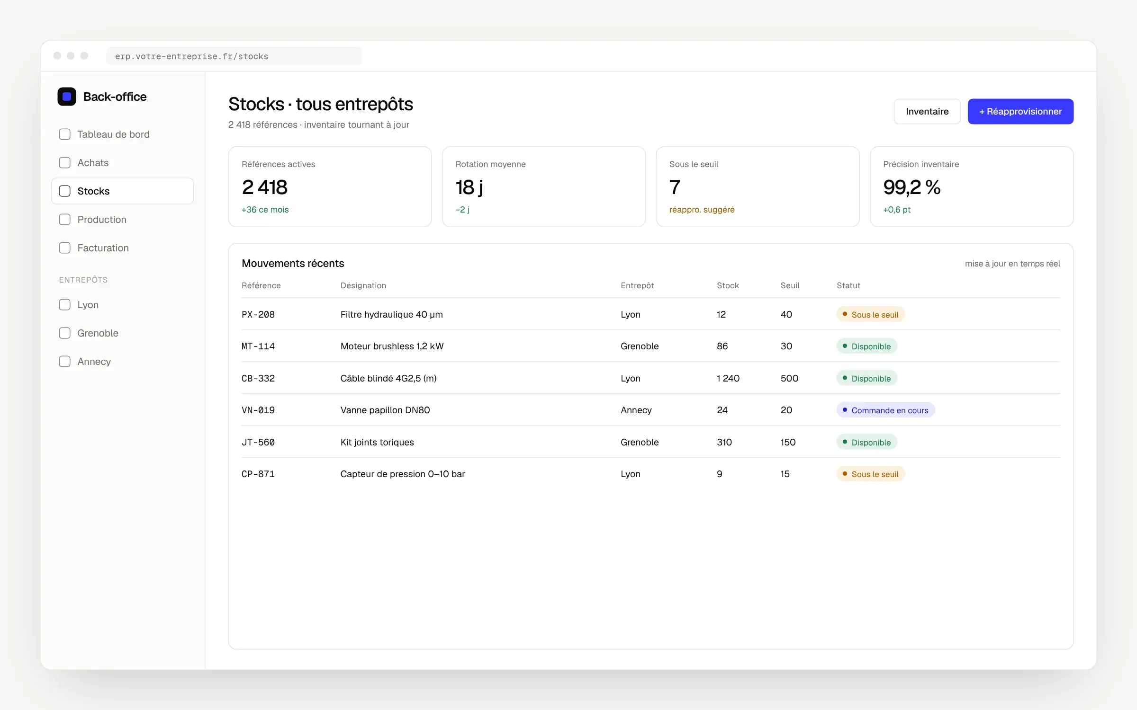Click the Inventaire button
Screen dimensions: 1137x710
click(x=927, y=111)
